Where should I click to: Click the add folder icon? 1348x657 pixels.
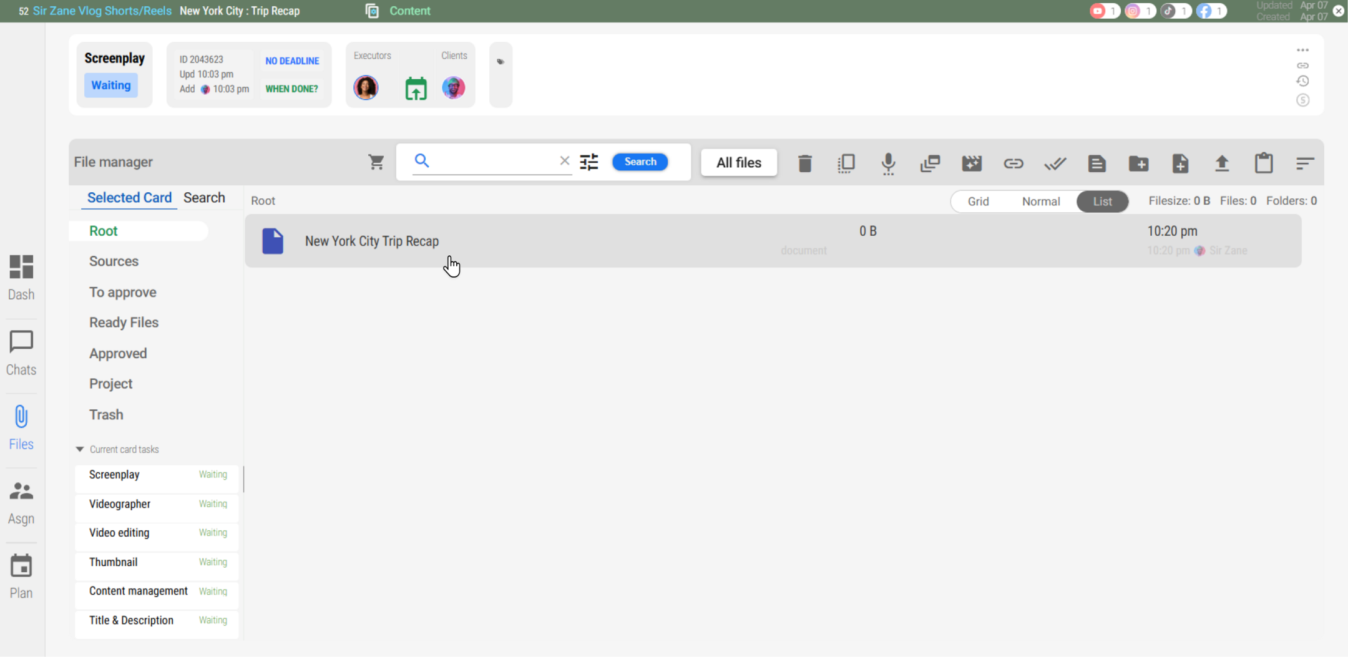pos(1138,163)
